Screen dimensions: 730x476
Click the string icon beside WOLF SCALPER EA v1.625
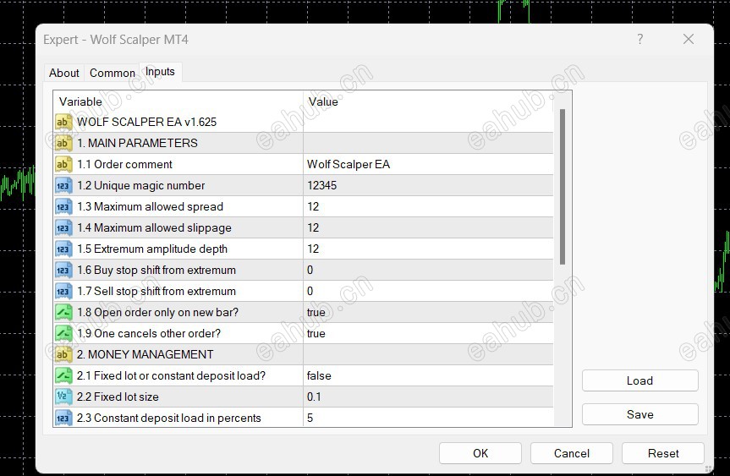click(x=63, y=122)
